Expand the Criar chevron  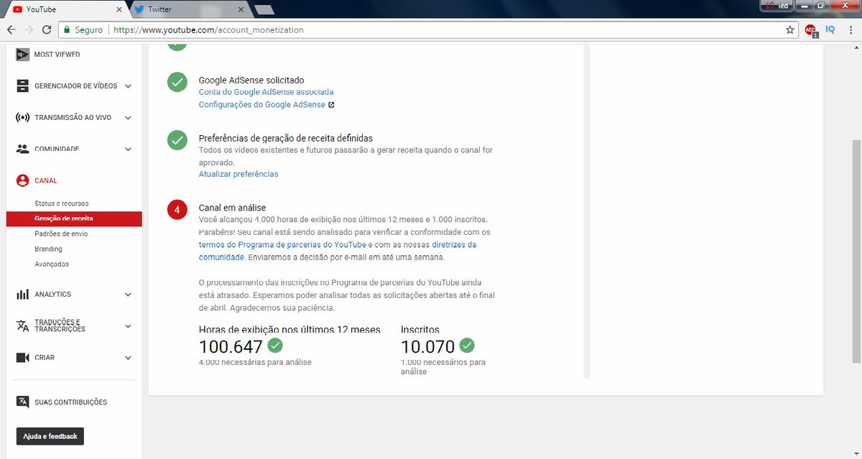(x=128, y=358)
